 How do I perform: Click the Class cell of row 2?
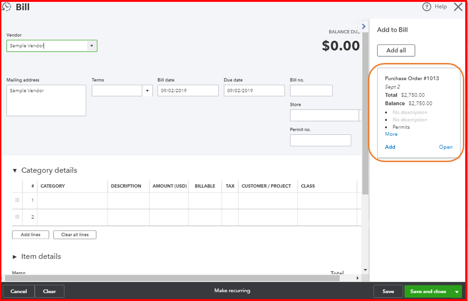pyautogui.click(x=327, y=217)
